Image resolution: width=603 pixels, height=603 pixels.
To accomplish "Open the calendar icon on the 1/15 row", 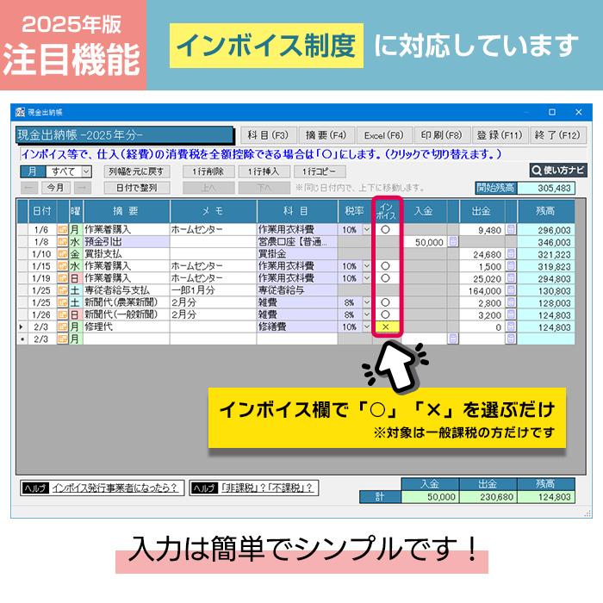I will (62, 266).
